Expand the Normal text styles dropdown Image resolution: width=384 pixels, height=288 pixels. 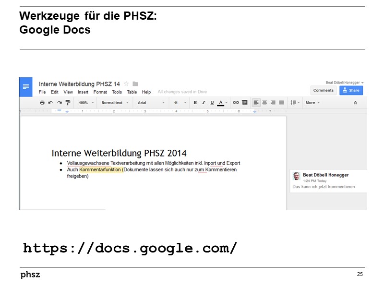(113, 102)
